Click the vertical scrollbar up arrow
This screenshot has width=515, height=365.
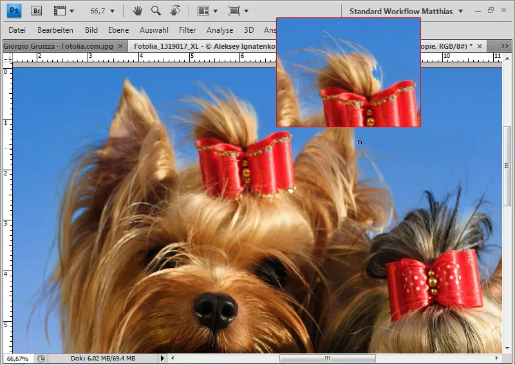[x=508, y=58]
